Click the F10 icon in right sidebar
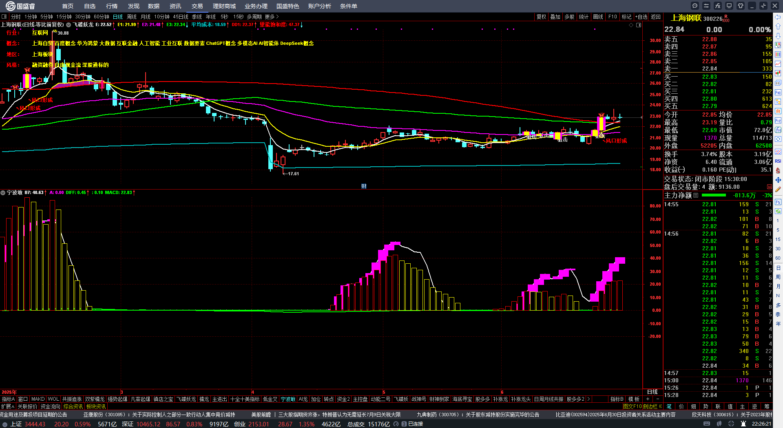This screenshot has height=428, width=783. (x=778, y=93)
